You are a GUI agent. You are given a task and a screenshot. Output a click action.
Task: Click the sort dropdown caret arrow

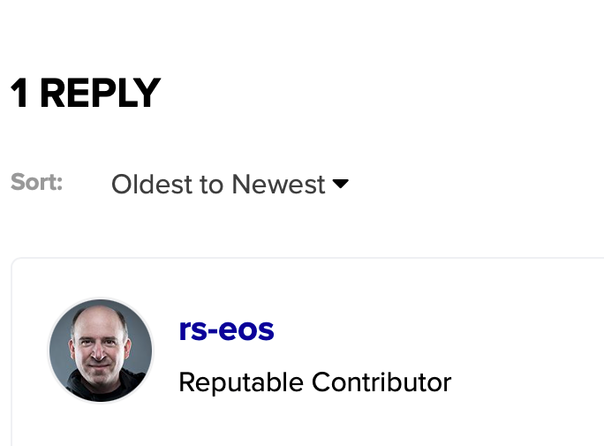(x=341, y=184)
